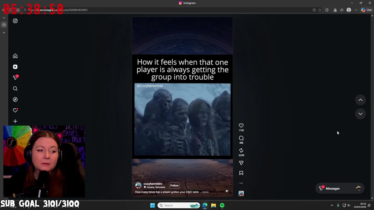Image resolution: width=374 pixels, height=210 pixels.
Task: Go to browser home page
Action: [x=18, y=10]
